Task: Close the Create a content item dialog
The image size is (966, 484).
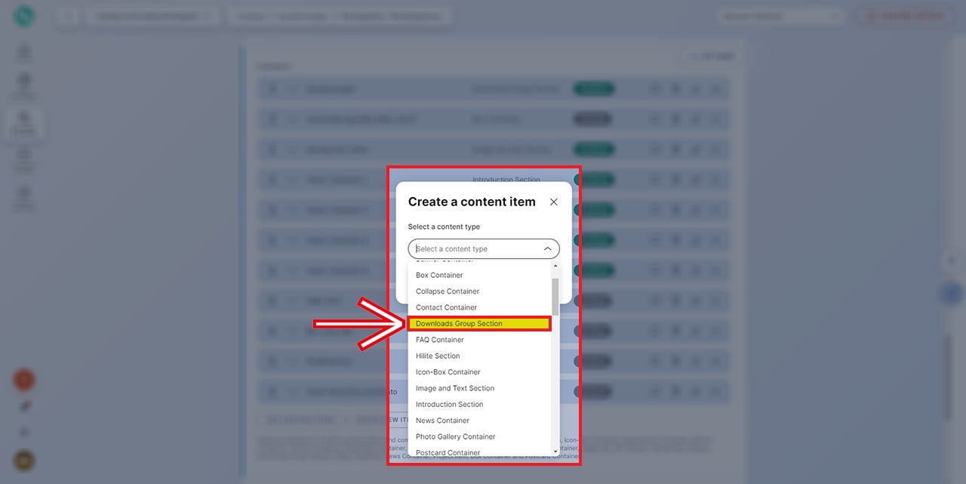Action: tap(554, 202)
